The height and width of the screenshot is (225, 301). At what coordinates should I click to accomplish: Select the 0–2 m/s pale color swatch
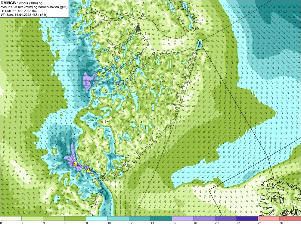11,218
